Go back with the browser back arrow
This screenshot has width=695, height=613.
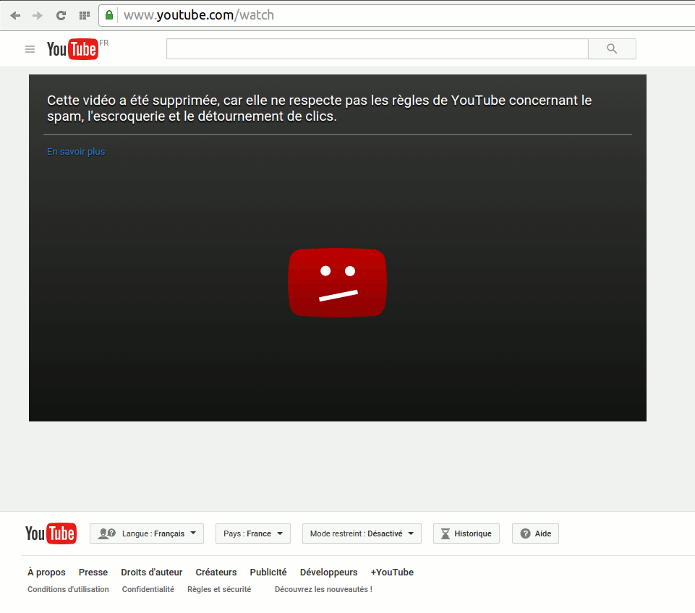(15, 15)
